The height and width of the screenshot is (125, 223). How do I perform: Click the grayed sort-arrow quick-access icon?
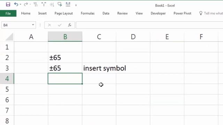52,5
